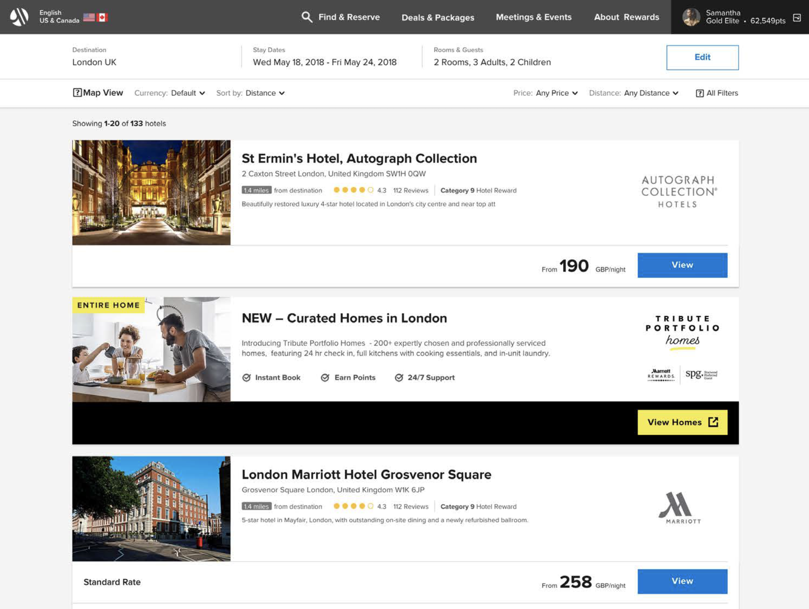The width and height of the screenshot is (809, 609).
Task: Click the Stay Dates field
Action: [324, 57]
